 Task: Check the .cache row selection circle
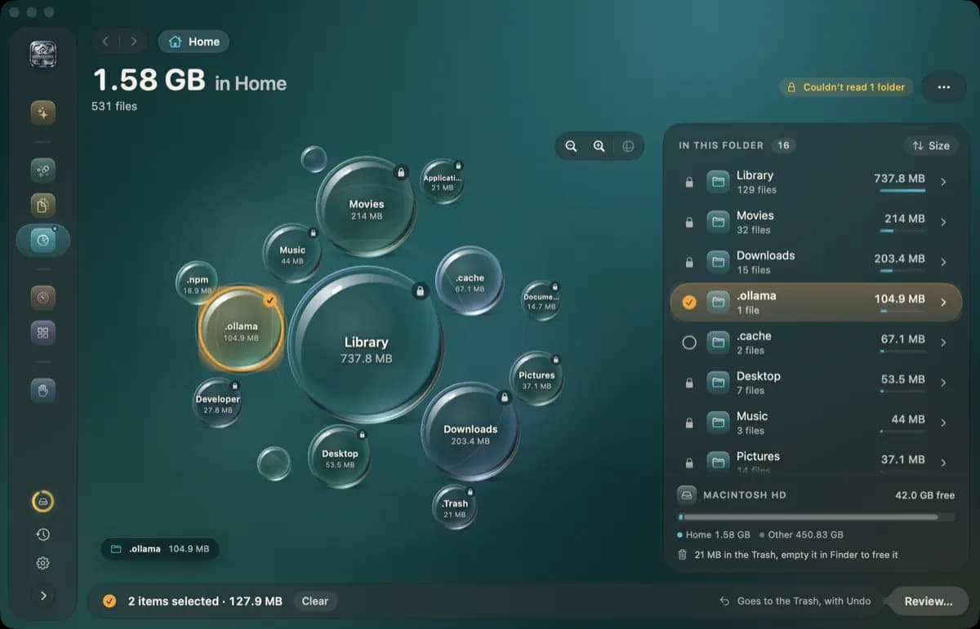pyautogui.click(x=689, y=343)
